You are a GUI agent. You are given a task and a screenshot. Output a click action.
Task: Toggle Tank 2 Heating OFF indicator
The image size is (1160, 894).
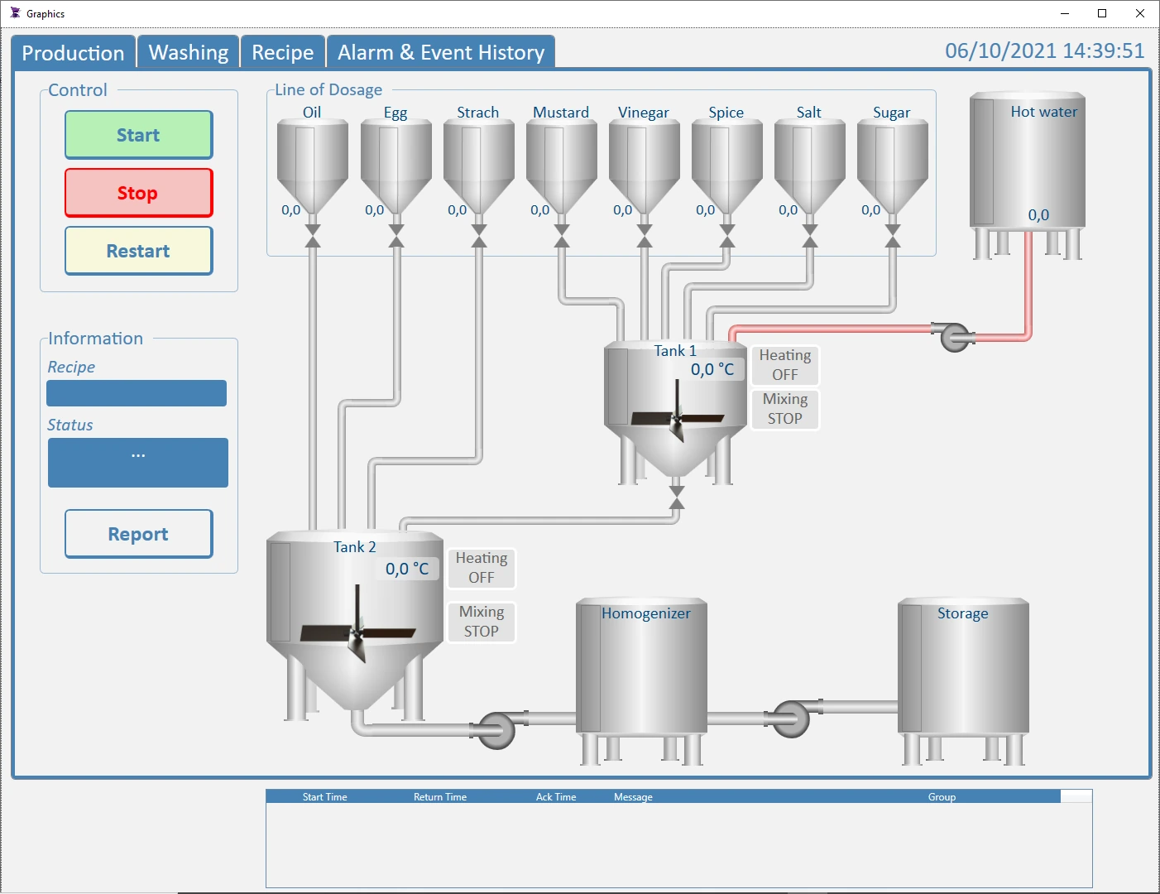482,568
